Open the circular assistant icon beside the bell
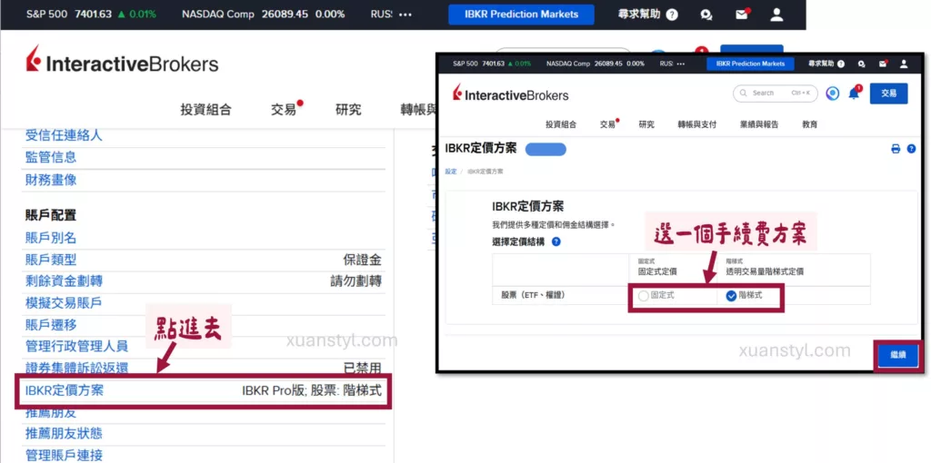 (x=833, y=94)
